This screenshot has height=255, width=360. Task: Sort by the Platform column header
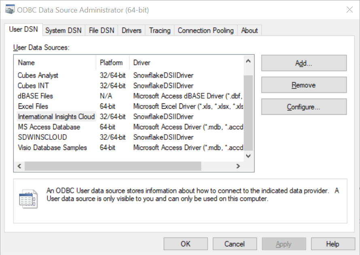(x=112, y=63)
